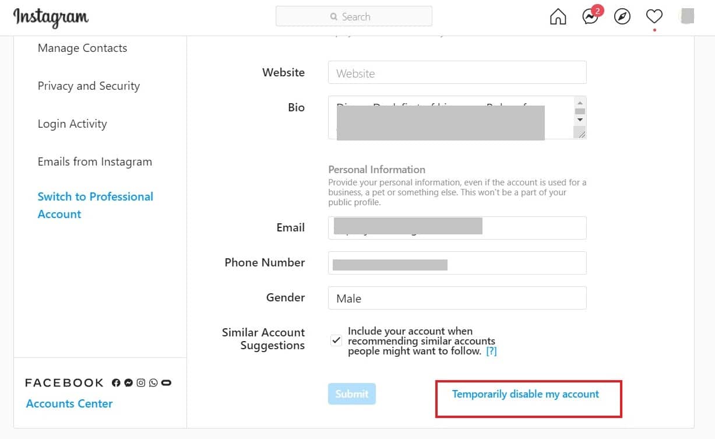Open your profile avatar thumbnail

(x=686, y=17)
